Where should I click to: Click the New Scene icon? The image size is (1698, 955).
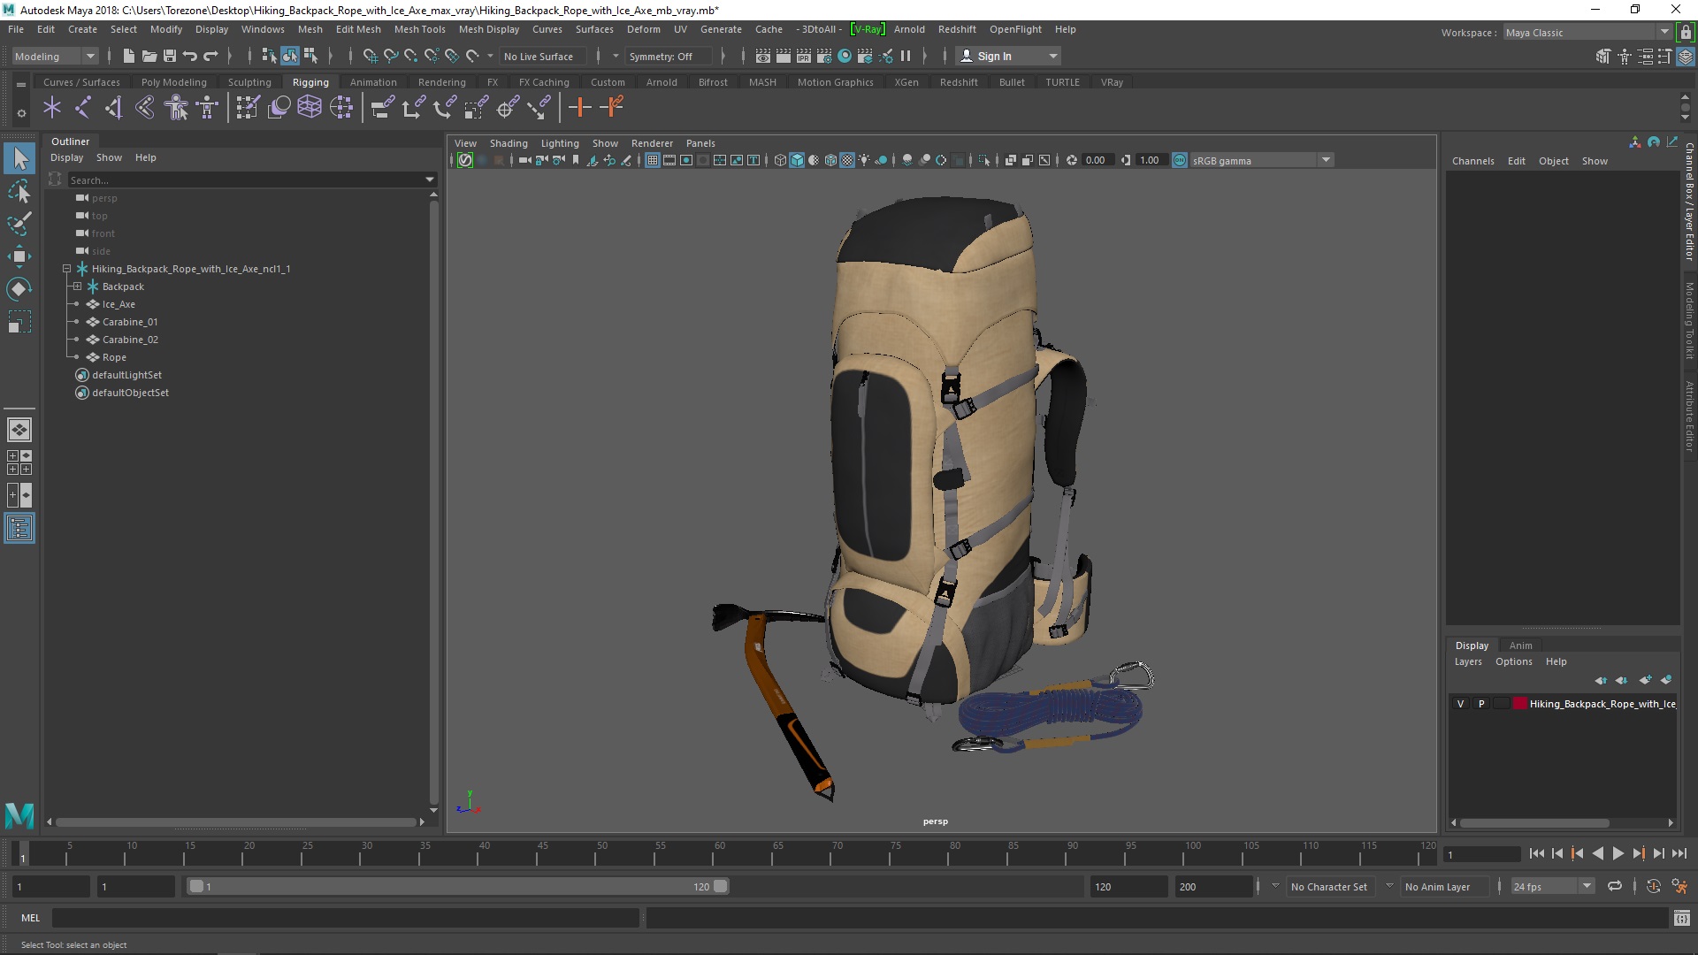(x=129, y=56)
